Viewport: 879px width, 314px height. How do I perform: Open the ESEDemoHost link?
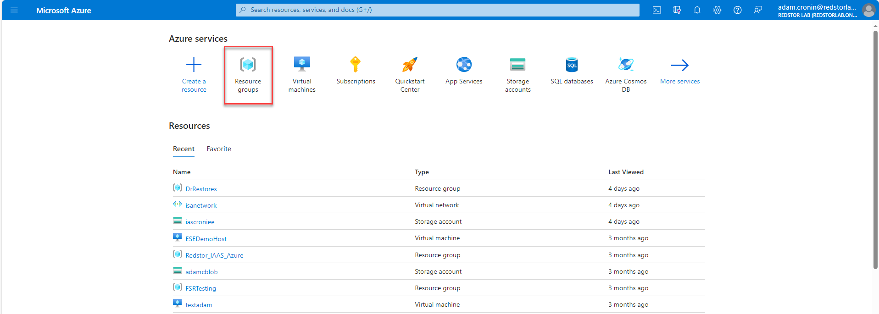point(206,239)
